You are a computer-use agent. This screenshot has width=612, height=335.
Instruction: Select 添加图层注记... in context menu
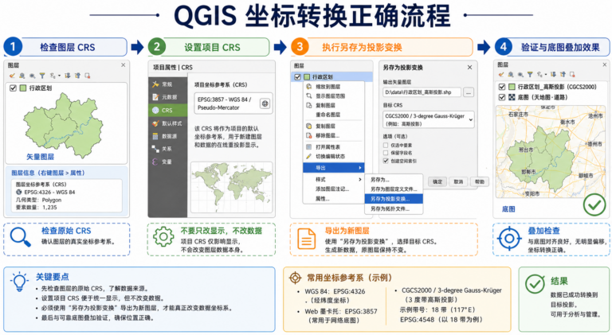(332, 189)
